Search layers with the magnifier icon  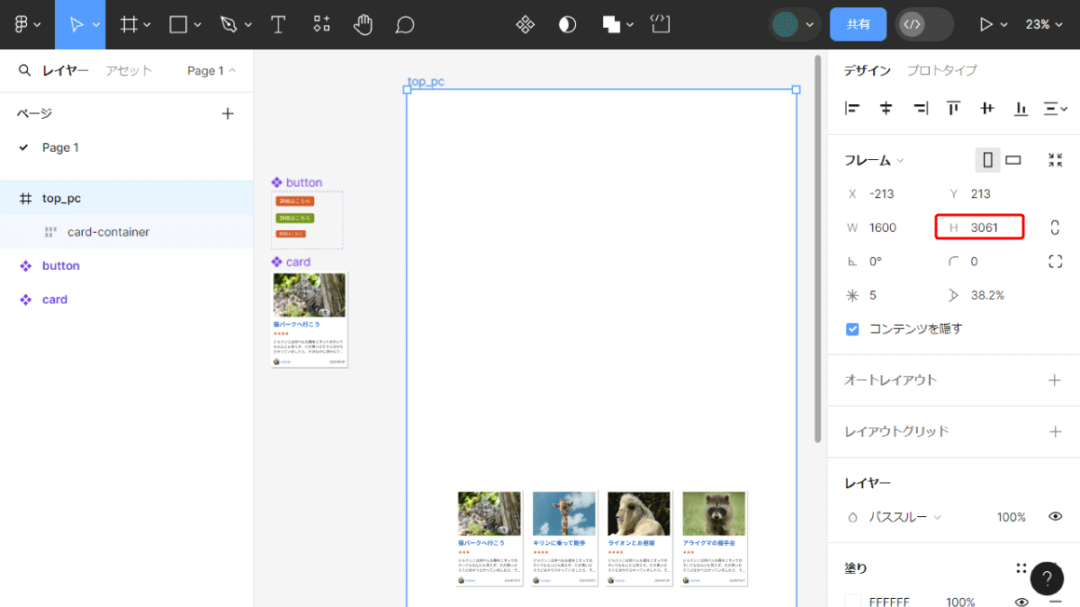[x=24, y=70]
